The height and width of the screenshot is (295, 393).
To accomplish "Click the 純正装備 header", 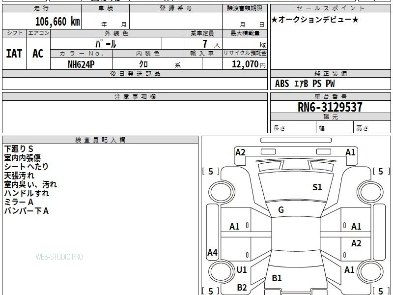I will (x=330, y=74).
